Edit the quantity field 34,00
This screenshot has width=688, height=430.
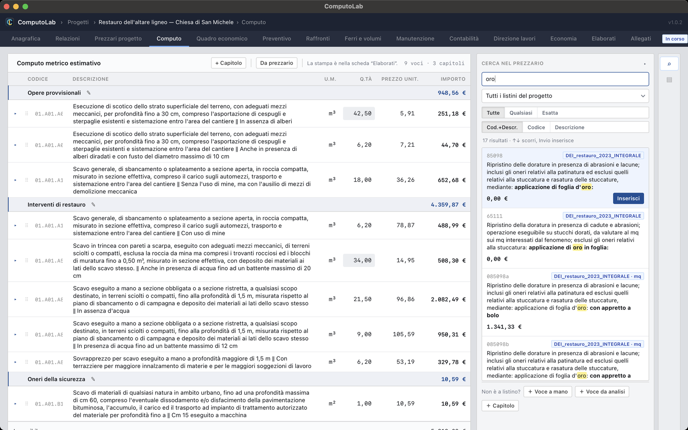coord(359,261)
